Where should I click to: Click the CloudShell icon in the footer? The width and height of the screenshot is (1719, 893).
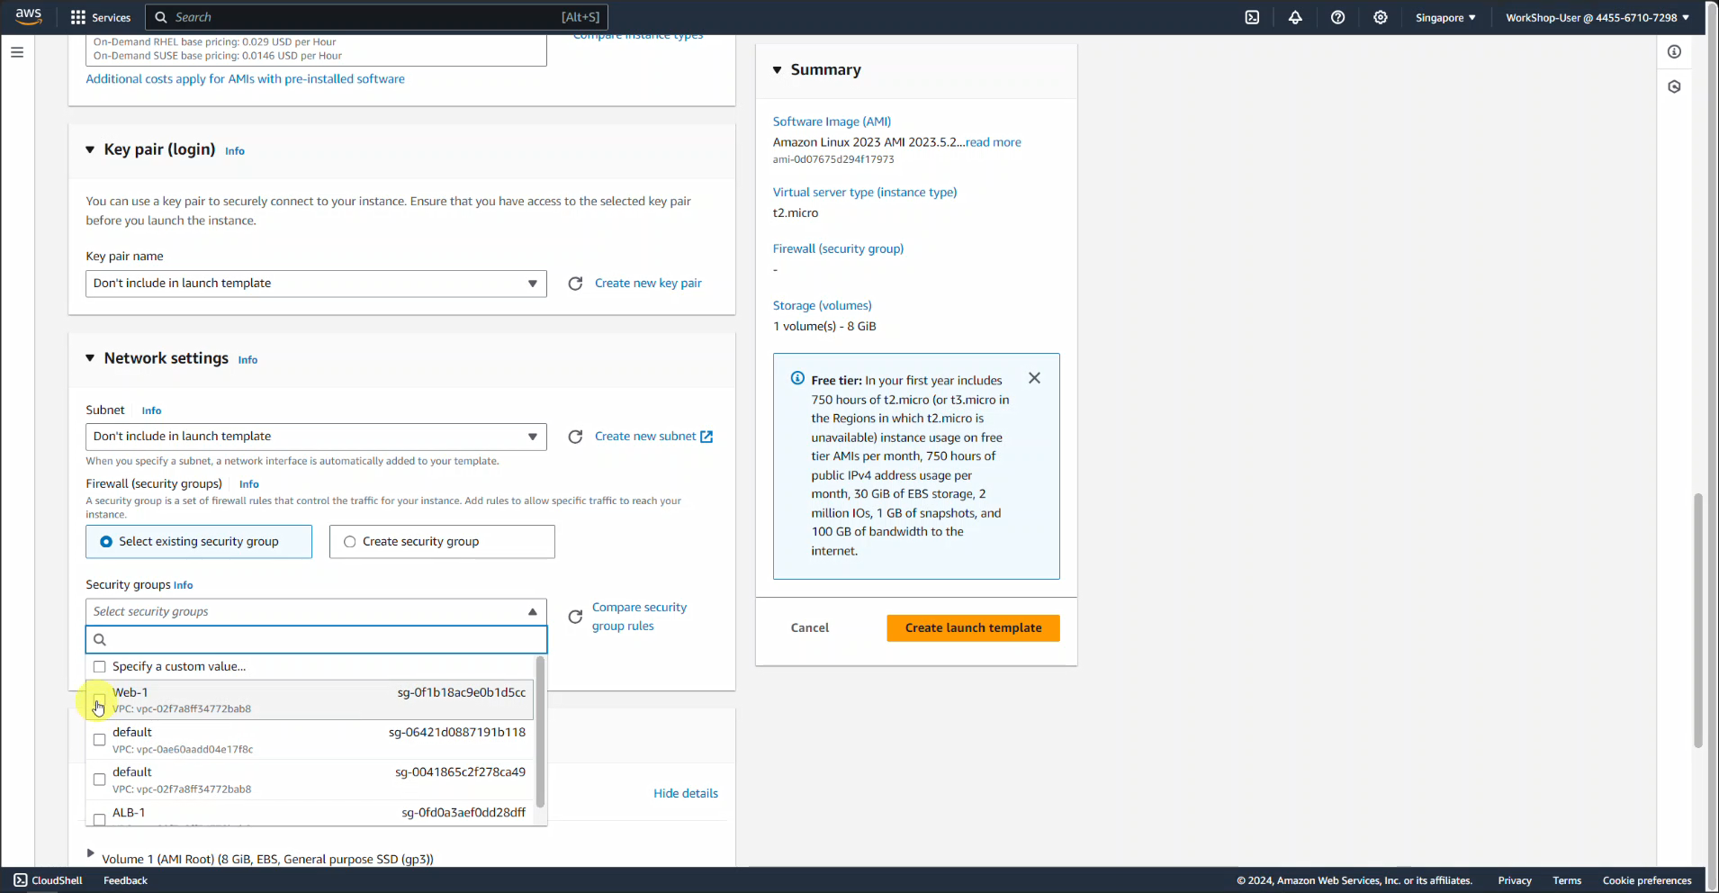click(x=21, y=880)
